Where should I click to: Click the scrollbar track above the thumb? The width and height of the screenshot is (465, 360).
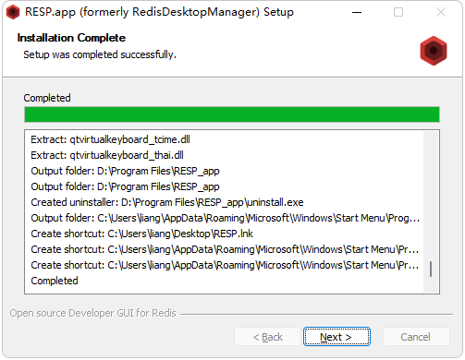(x=431, y=196)
